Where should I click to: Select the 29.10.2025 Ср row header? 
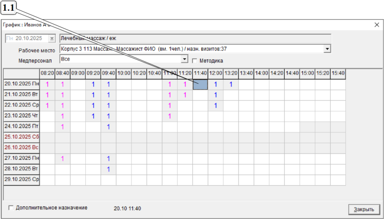point(22,180)
